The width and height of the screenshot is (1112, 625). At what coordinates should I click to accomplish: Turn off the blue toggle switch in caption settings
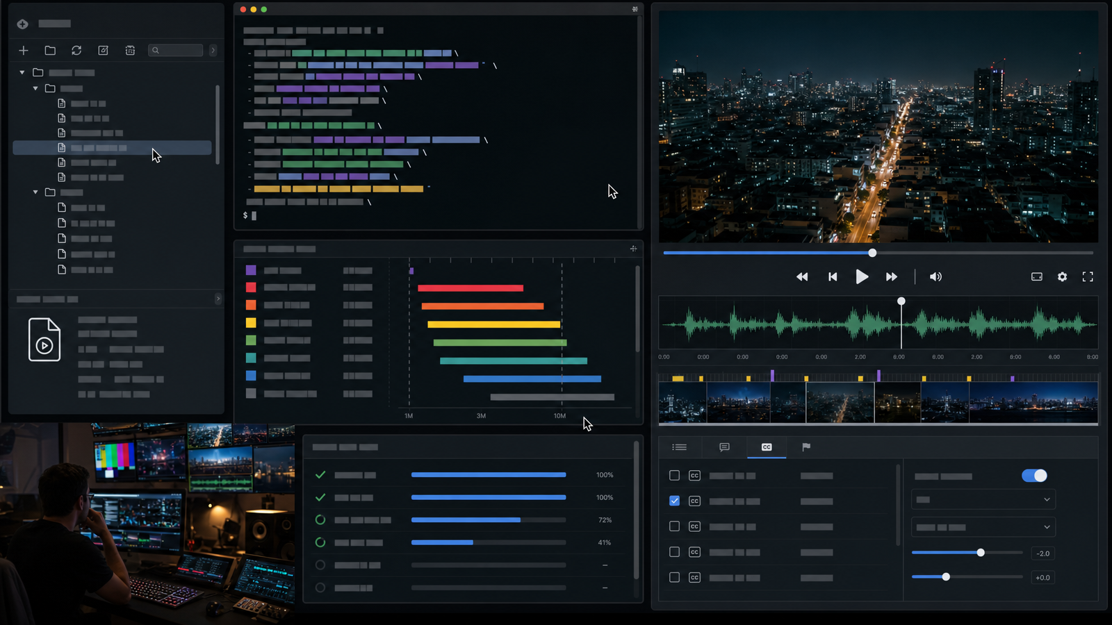[1034, 476]
